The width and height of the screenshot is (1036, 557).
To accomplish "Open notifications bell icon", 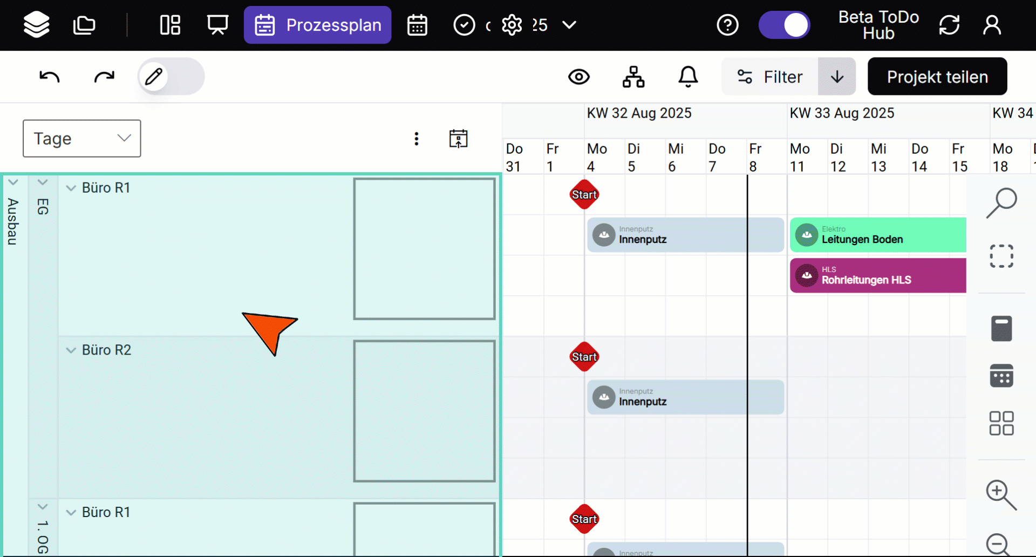I will (x=688, y=77).
